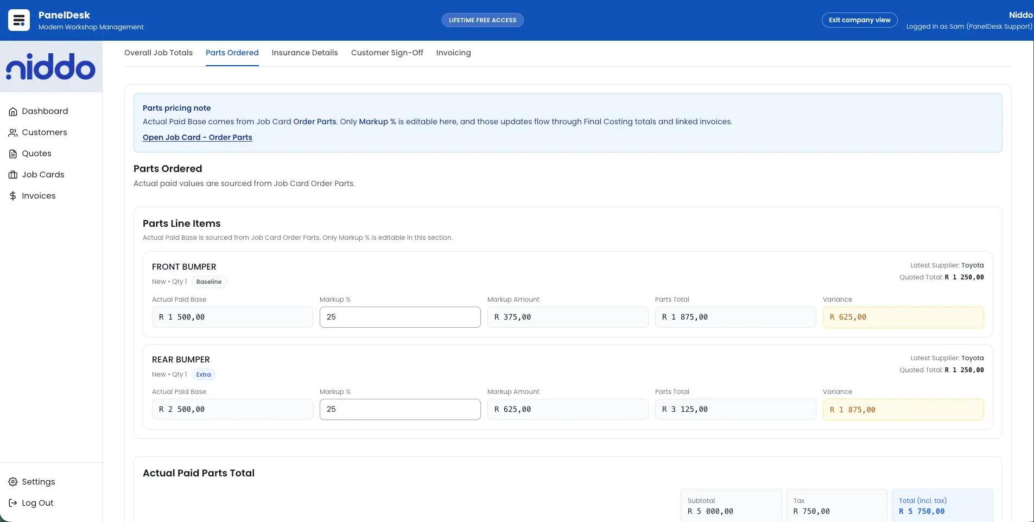Click the PanelDesk header title
Image resolution: width=1034 pixels, height=522 pixels.
64,15
